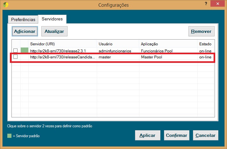Cancel the dialog with Cancelar
The width and height of the screenshot is (227, 149).
[x=205, y=135]
